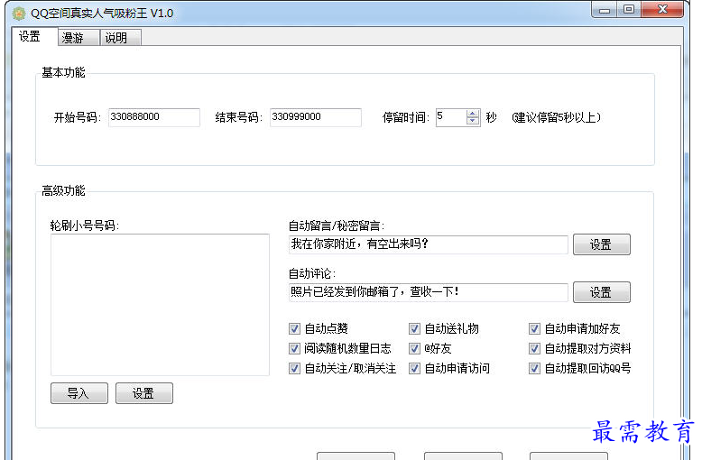Increase 停留时间 with the up arrow
702x460 pixels.
(472, 114)
